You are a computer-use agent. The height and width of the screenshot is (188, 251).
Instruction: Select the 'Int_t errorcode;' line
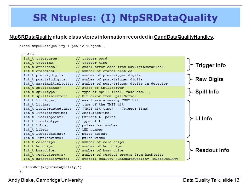[40, 67]
